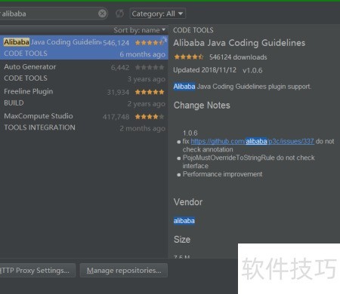Click Freeline Plugin's five-star rating
Image resolution: width=340 pixels, height=294 pixels.
pos(150,92)
